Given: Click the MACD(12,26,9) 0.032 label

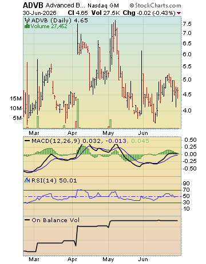Looking at the screenshot, I should coord(66,141).
